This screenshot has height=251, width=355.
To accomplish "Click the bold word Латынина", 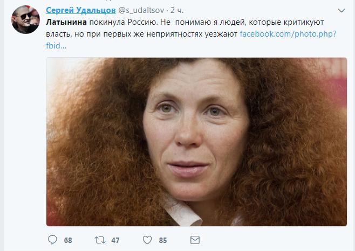I will tap(66, 22).
